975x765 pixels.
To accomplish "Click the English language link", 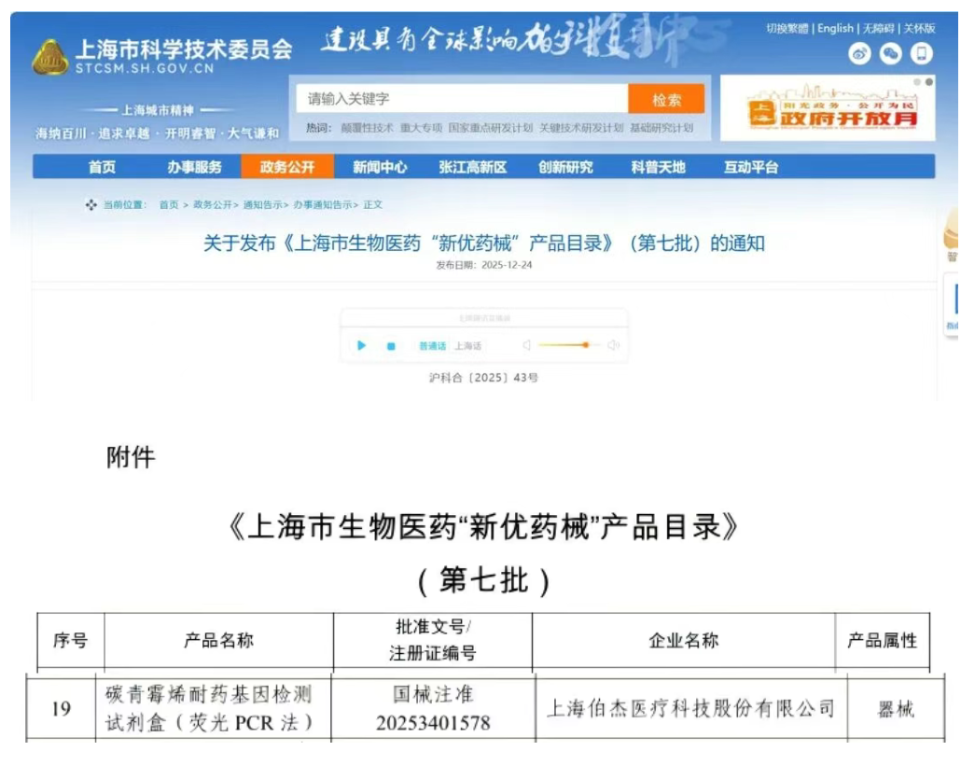I will coord(835,29).
